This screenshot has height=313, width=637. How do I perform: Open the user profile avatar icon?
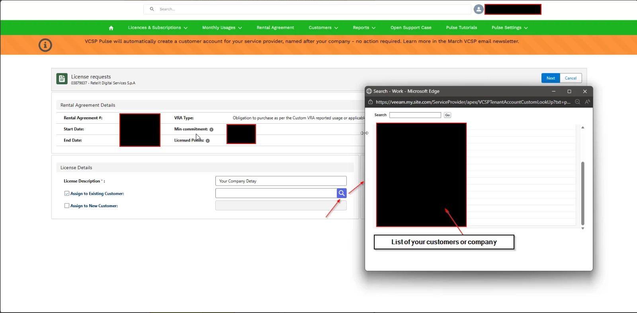[x=479, y=9]
